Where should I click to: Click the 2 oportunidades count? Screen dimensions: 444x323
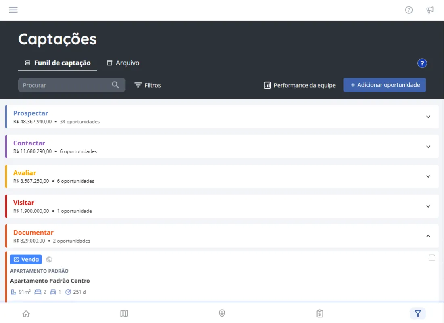(71, 241)
